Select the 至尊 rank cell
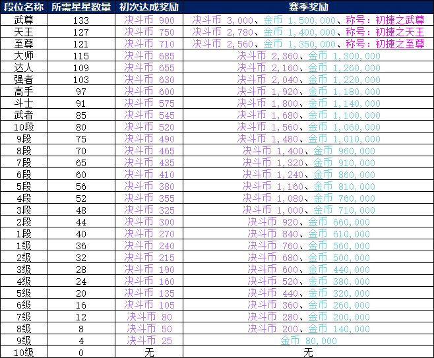The width and height of the screenshot is (434, 358). click(24, 44)
